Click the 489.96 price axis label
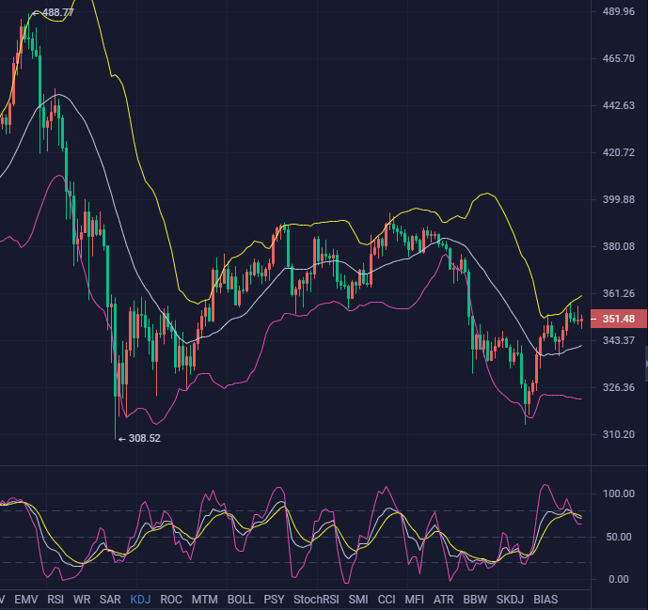The height and width of the screenshot is (610, 648). coord(618,11)
